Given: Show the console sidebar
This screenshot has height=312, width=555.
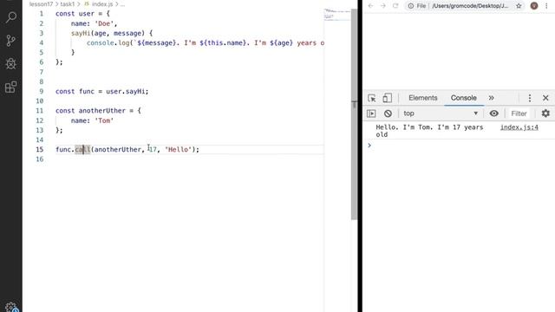Looking at the screenshot, I should (x=371, y=114).
